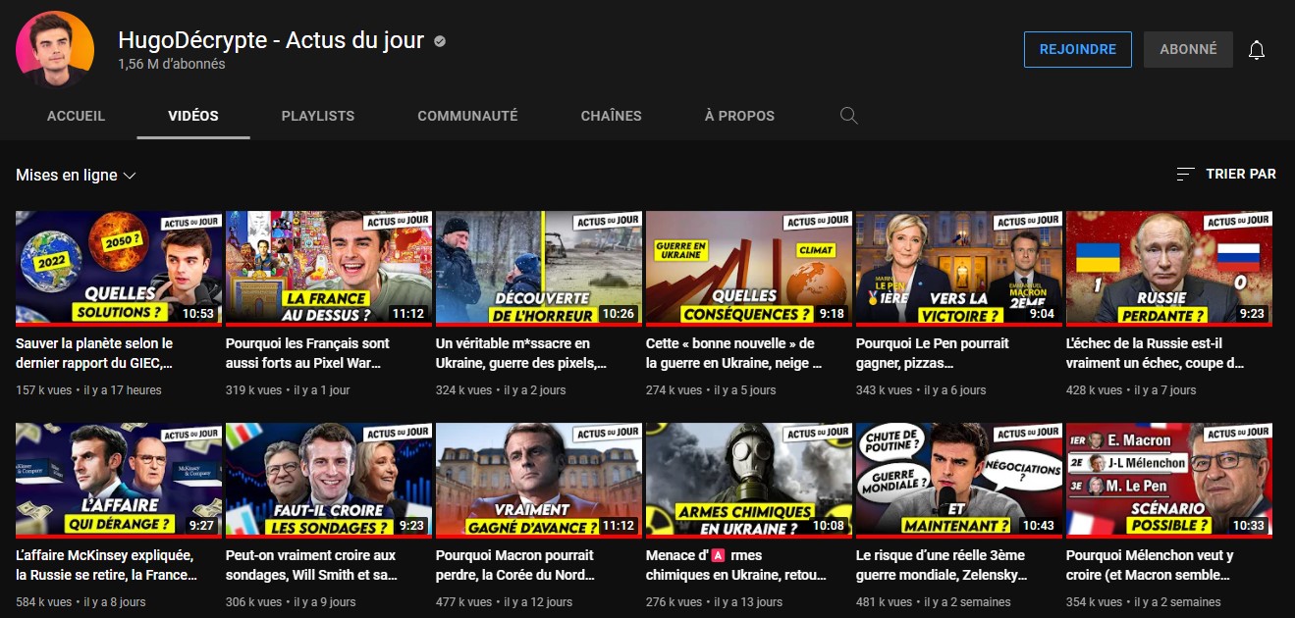Open the channel search magnifier icon
This screenshot has height=618, width=1295.
(849, 116)
